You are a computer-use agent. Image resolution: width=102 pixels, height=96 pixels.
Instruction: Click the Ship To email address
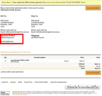click(x=48, y=32)
